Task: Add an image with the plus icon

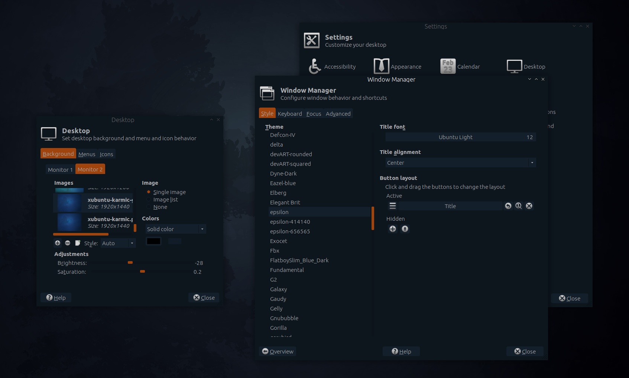Action: tap(58, 243)
